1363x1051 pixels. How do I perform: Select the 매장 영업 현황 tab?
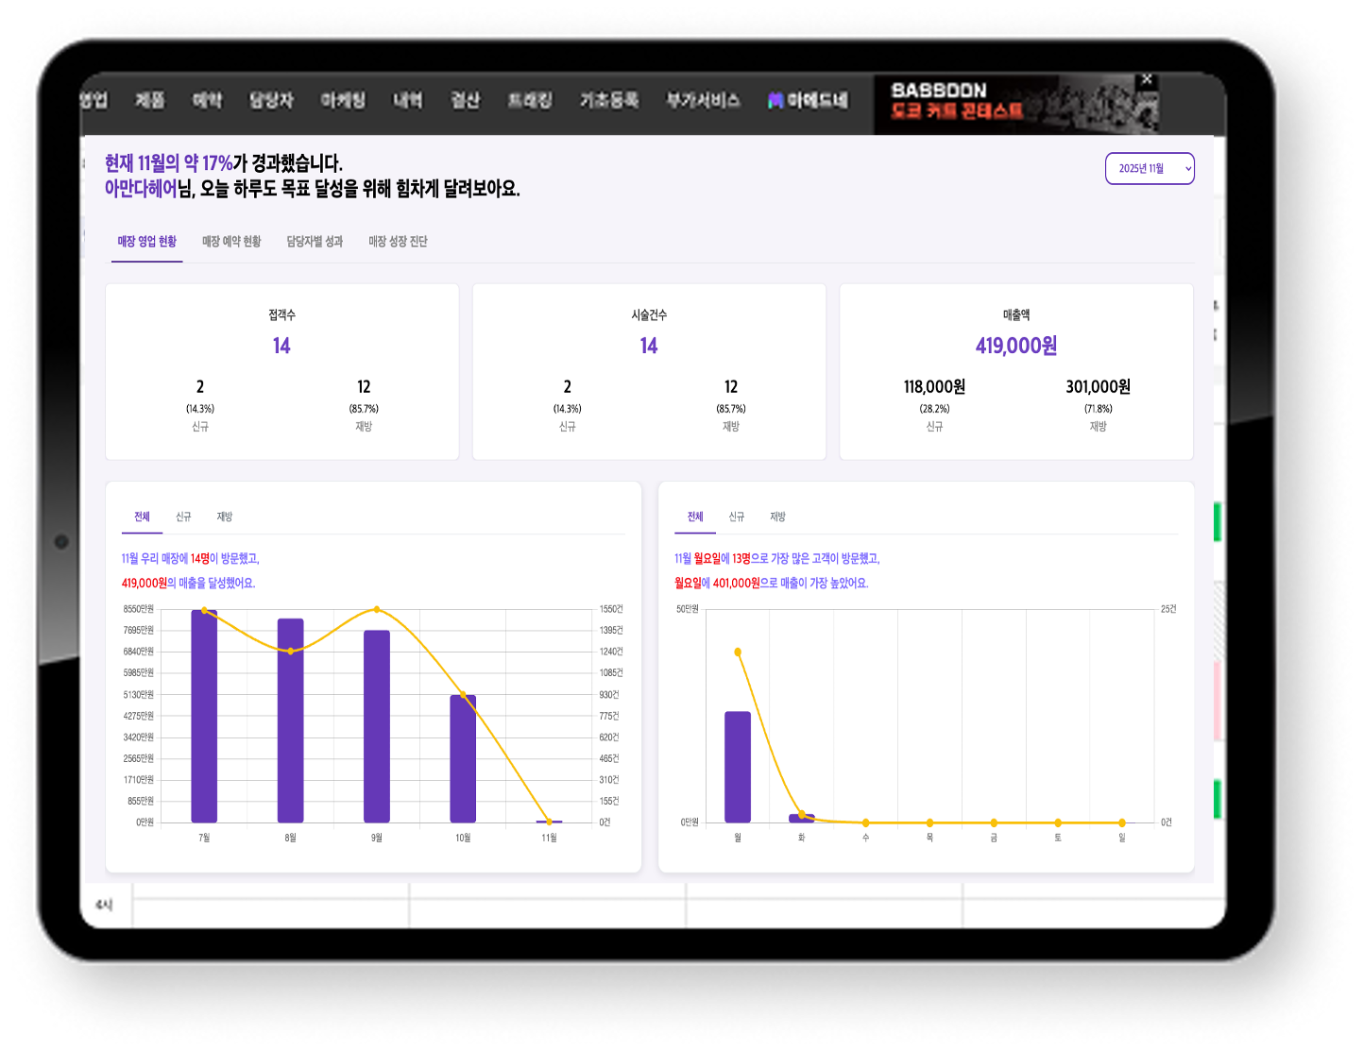[146, 242]
